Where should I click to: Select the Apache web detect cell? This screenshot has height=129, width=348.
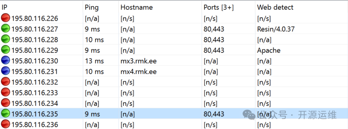[269, 50]
